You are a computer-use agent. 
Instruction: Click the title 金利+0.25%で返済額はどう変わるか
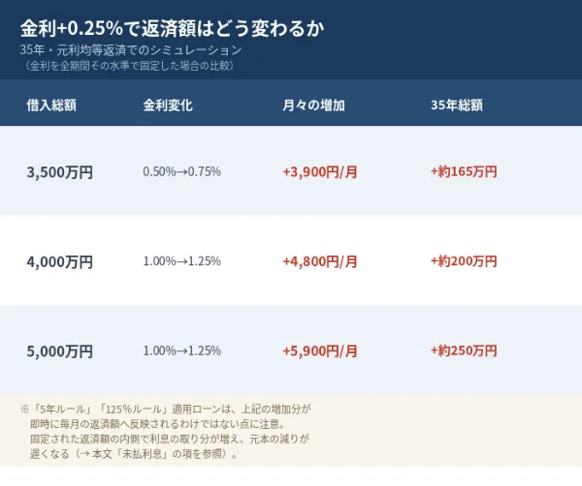tap(172, 28)
